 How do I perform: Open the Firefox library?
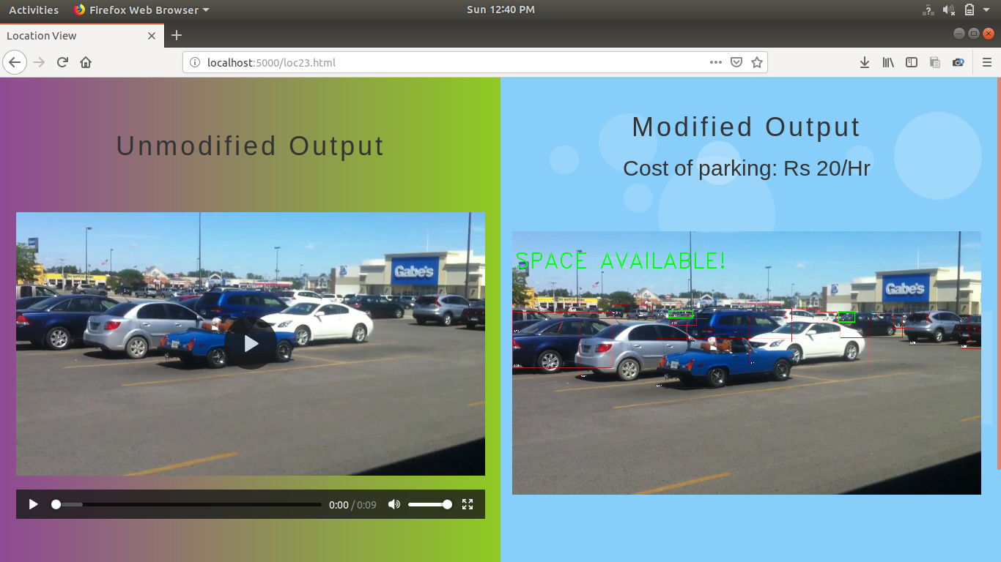point(888,62)
